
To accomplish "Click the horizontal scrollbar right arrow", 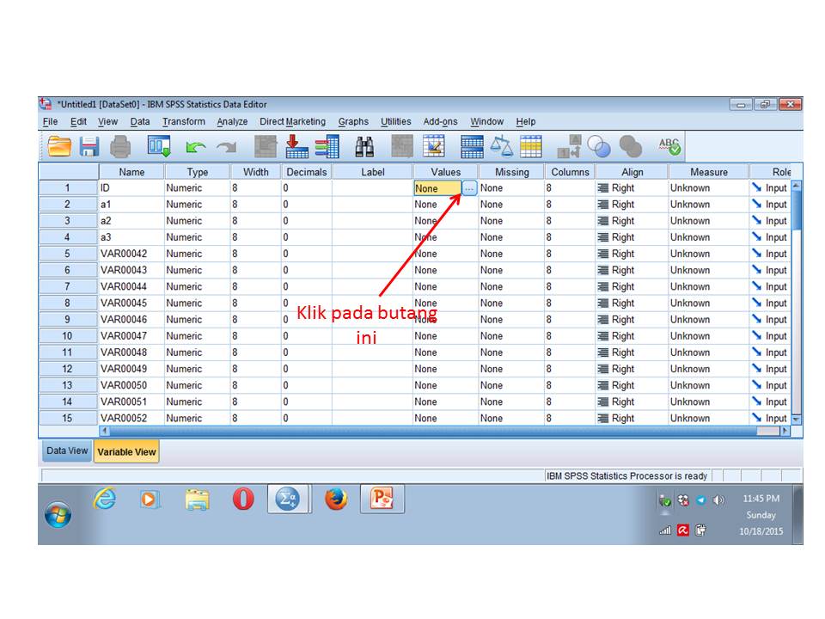I will point(785,431).
